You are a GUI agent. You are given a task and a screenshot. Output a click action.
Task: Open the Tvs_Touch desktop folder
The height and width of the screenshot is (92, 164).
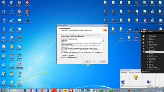point(137,21)
